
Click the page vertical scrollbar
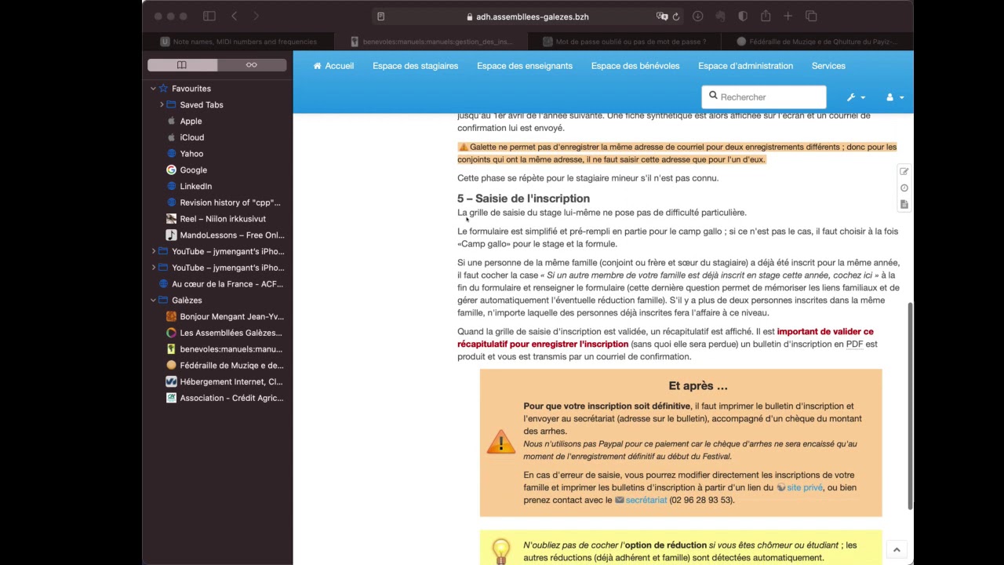click(910, 405)
